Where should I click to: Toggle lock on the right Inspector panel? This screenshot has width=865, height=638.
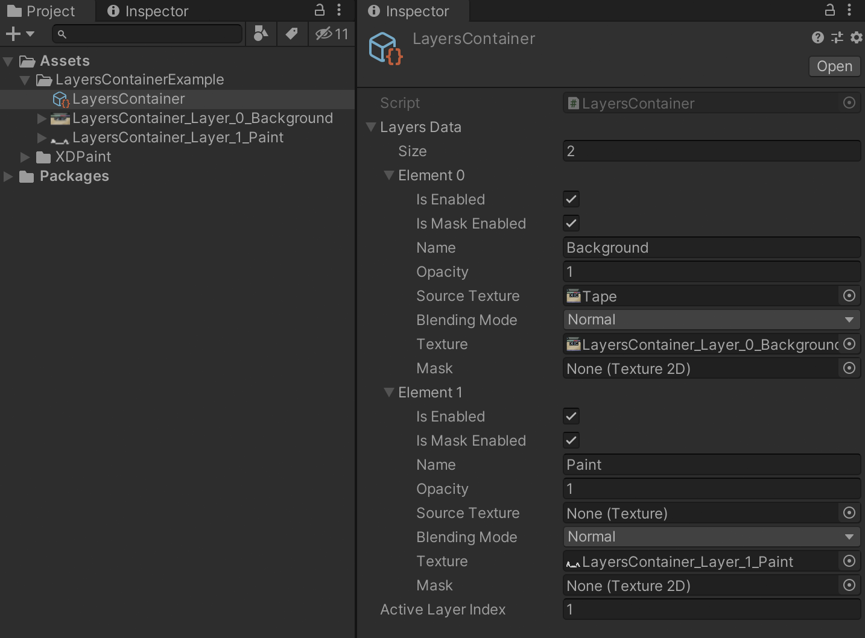[830, 10]
